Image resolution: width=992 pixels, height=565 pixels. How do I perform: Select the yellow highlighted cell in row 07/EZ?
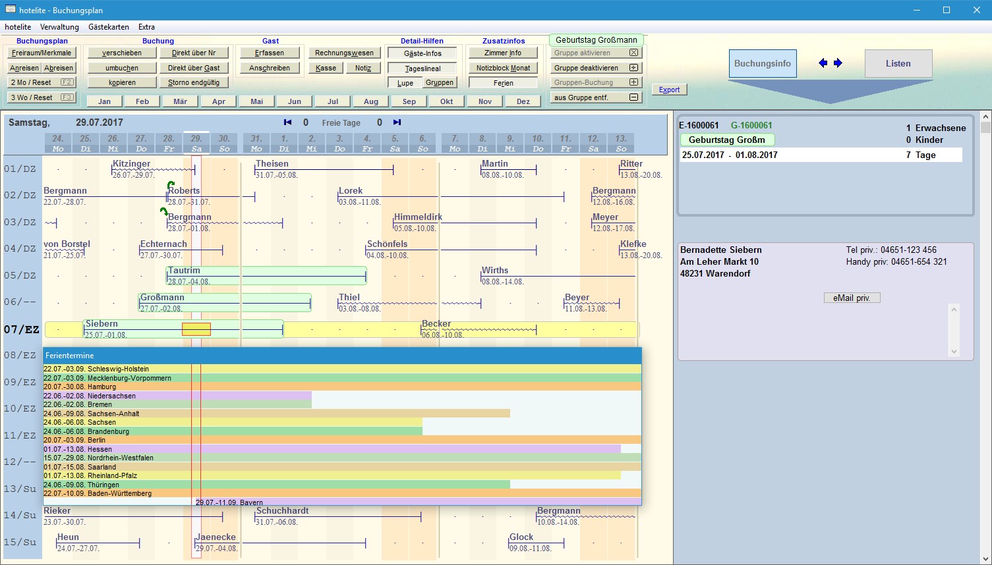(196, 329)
